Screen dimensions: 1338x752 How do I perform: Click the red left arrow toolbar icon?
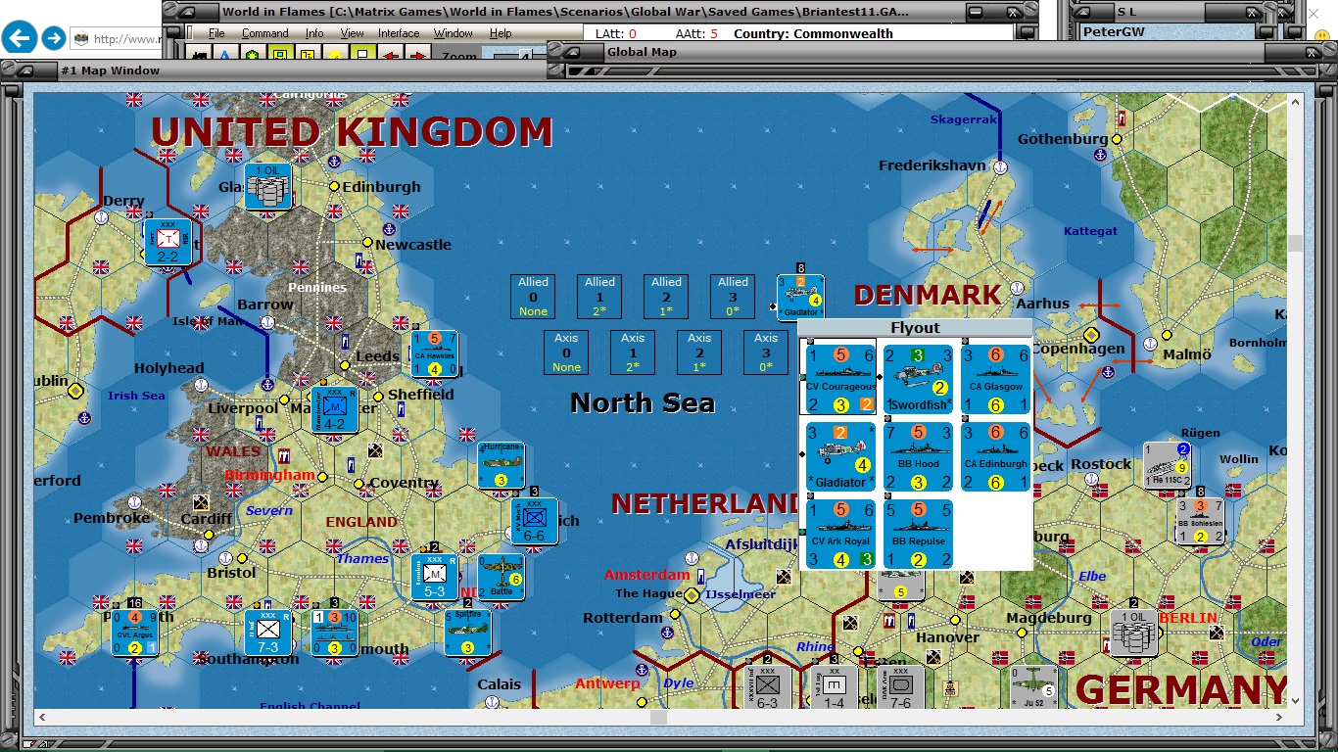pyautogui.click(x=390, y=55)
